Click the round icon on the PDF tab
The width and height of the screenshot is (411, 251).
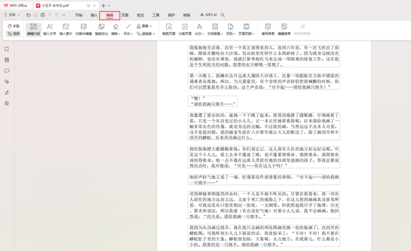[x=89, y=6]
